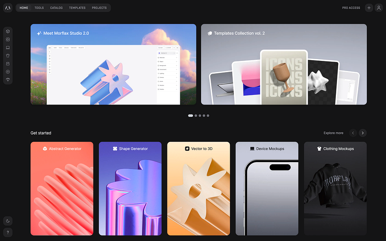Open the clover shape generator sidebar icon
Viewport: 386px width, 241px height.
click(8, 39)
